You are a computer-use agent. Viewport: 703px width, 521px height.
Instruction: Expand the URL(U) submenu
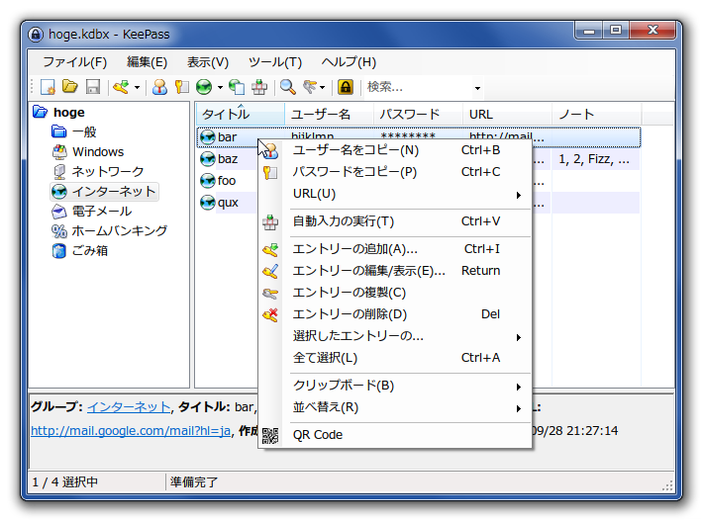[395, 194]
